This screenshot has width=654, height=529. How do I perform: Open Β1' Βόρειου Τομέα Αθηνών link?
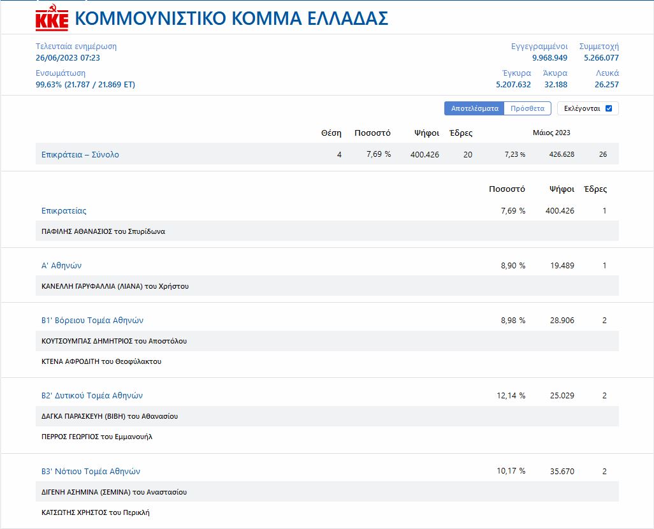[92, 320]
